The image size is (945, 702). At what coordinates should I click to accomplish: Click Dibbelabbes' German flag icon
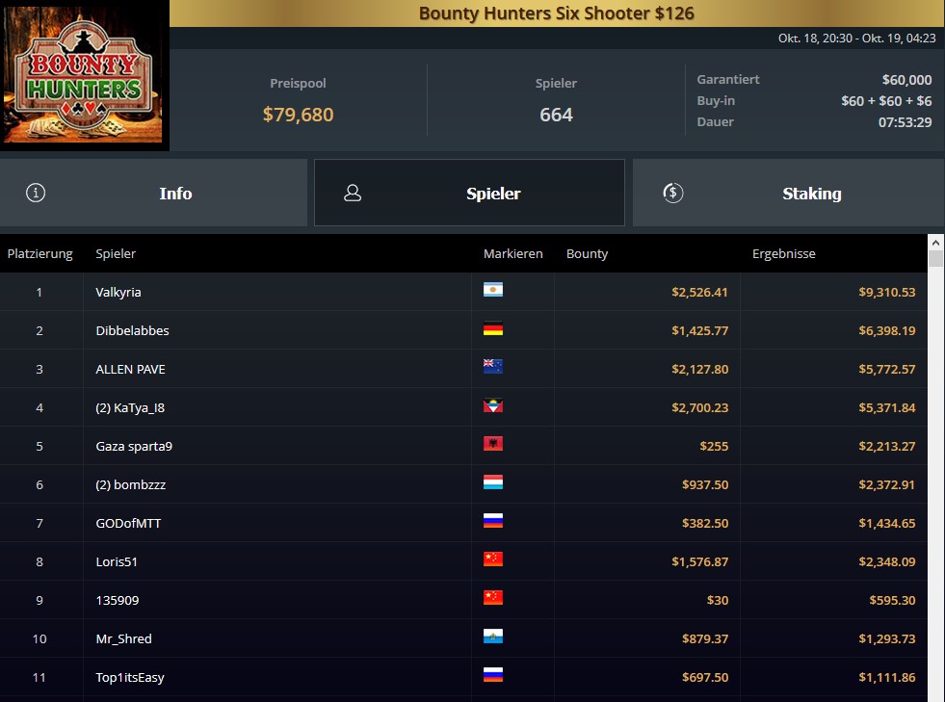(x=493, y=329)
